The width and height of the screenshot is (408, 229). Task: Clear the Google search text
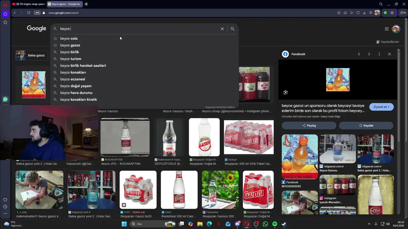coord(222,29)
